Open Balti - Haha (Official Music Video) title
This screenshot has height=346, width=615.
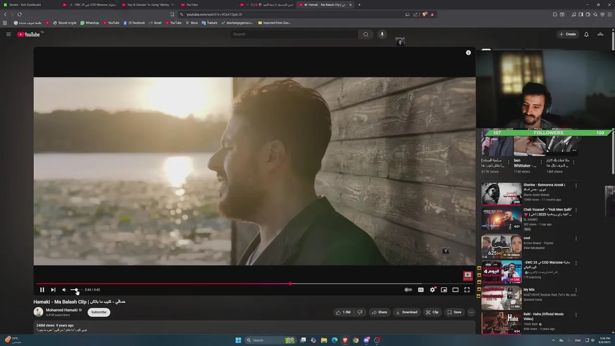(x=543, y=316)
